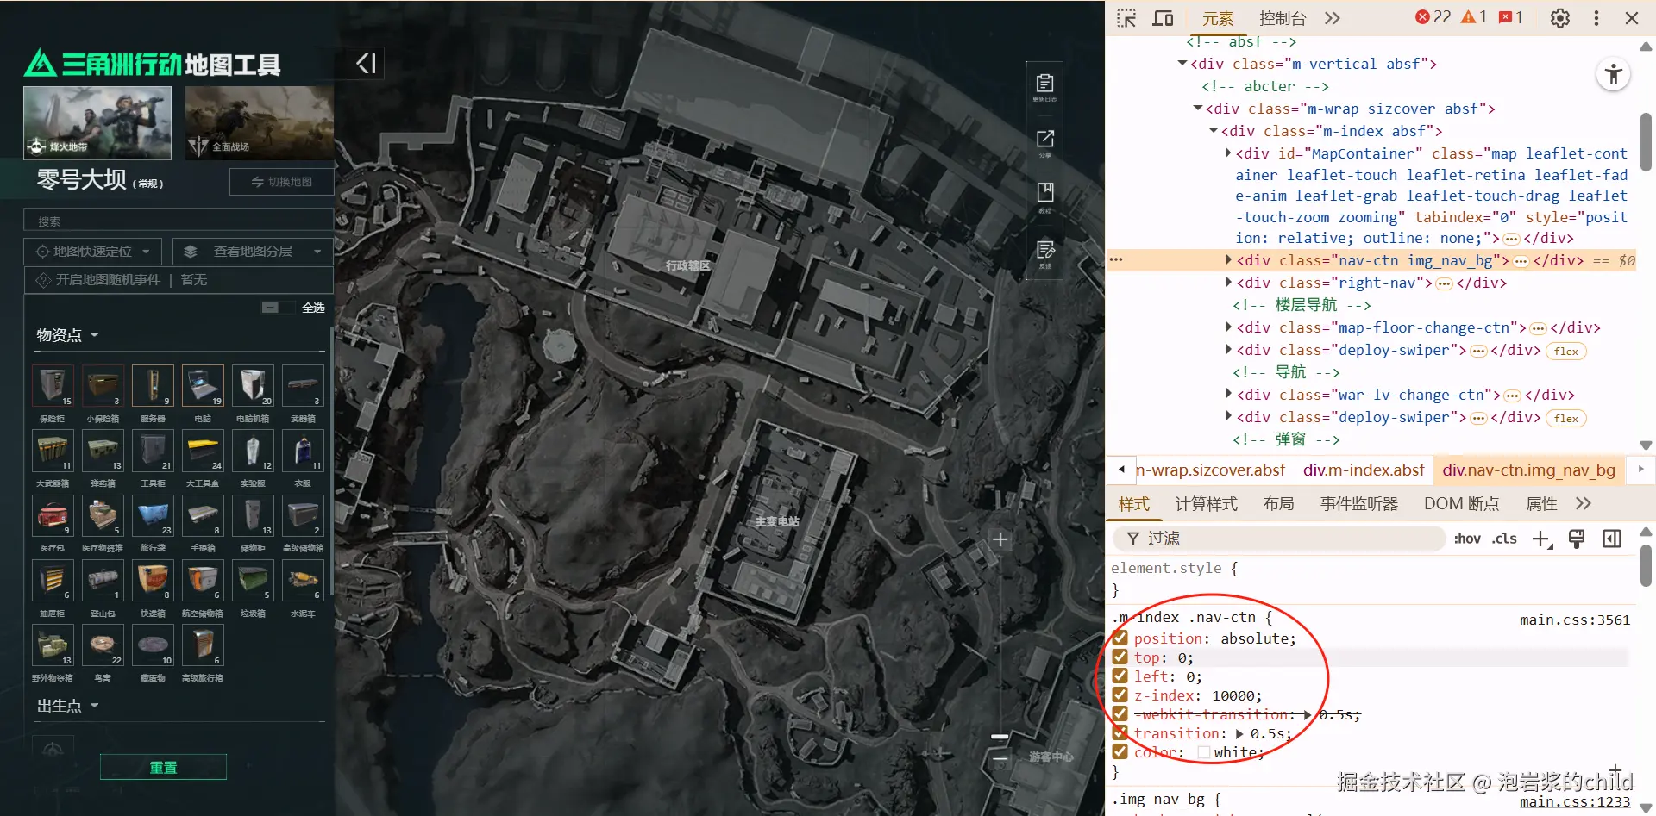The width and height of the screenshot is (1656, 816).
Task: Select the 旅行袋 travel bag icon
Action: 153,515
